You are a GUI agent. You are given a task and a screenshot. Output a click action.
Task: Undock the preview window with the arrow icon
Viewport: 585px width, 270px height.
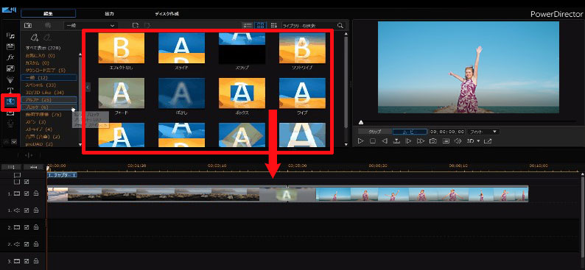488,141
